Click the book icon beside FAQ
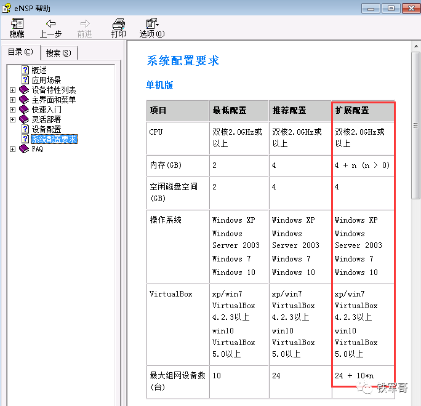Screen dimensions: 421x406 [x=24, y=149]
